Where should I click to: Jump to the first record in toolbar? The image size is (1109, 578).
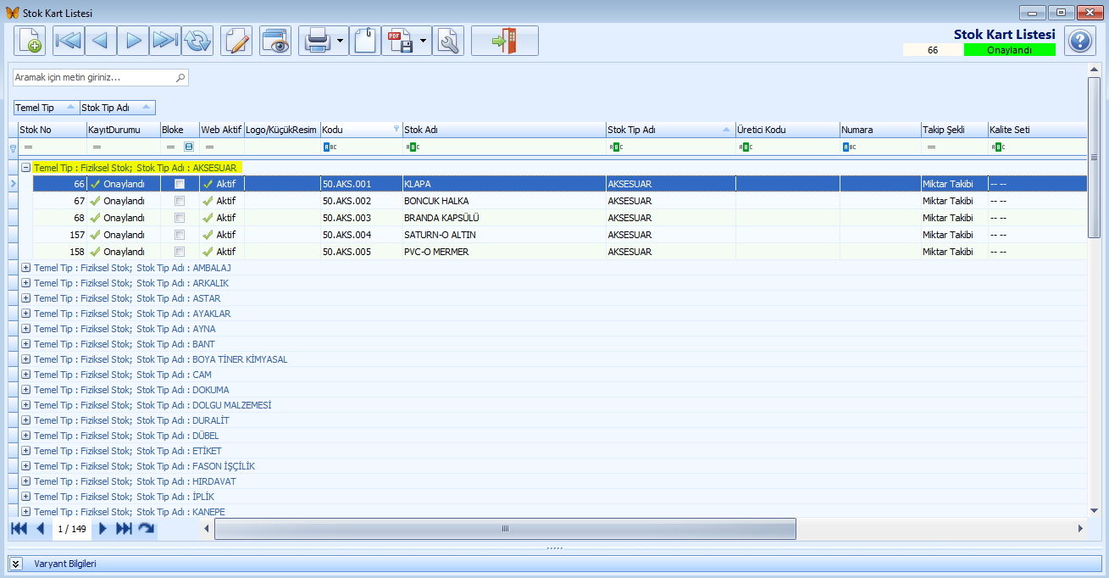tap(69, 41)
